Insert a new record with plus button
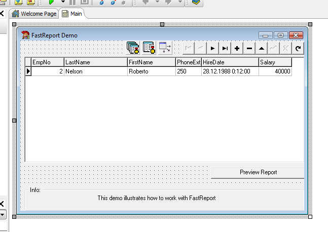328x232 pixels. point(237,48)
